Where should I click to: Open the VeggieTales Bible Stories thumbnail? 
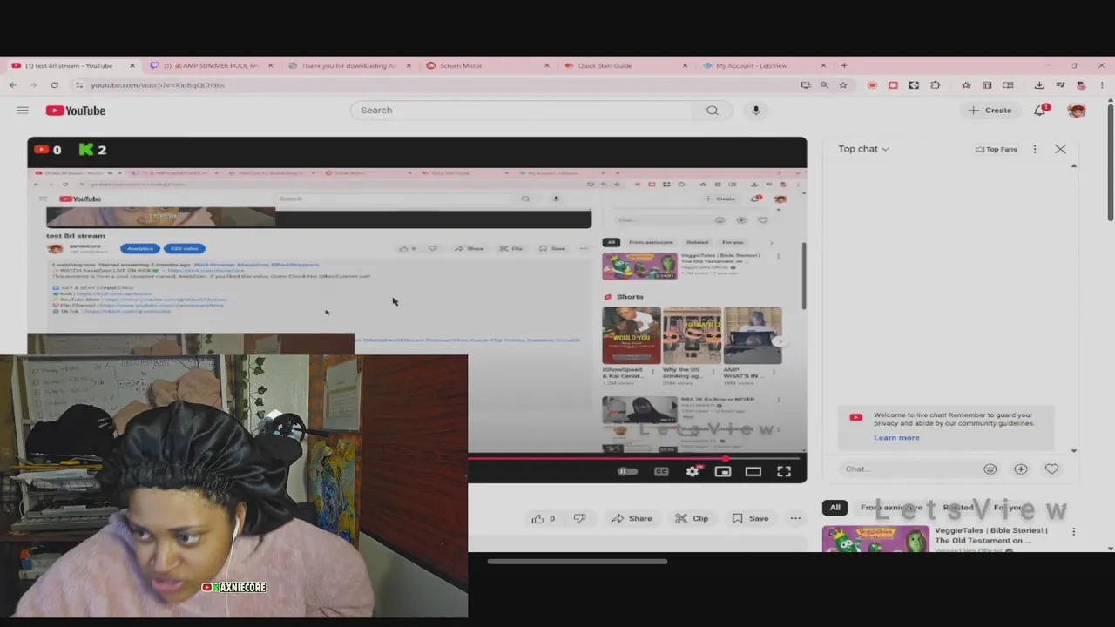click(875, 537)
